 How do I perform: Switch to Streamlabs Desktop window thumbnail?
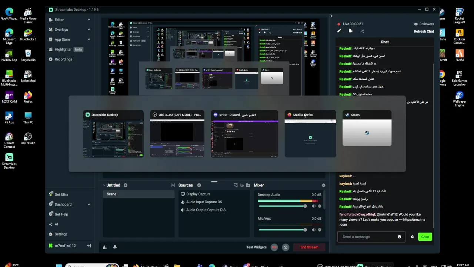(113, 134)
